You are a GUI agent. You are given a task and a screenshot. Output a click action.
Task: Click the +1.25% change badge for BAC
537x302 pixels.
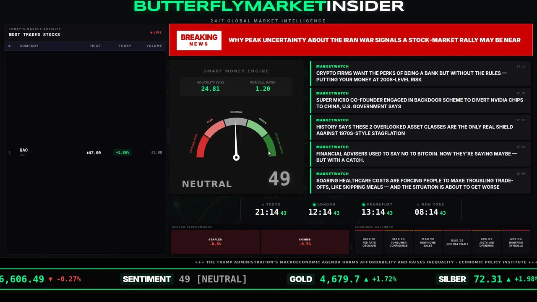[123, 153]
